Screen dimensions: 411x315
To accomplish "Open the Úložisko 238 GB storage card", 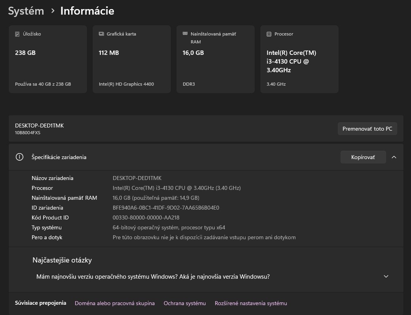I will coord(47,59).
